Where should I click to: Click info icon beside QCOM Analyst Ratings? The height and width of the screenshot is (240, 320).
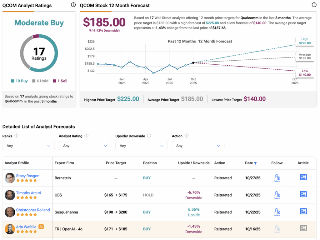click(x=73, y=5)
